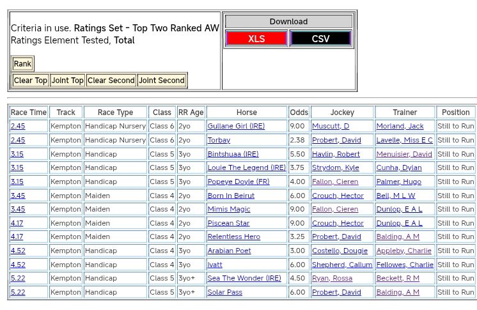This screenshot has height=310, width=477.
Task: Open Sea The Wonder (IRE) horse link
Action: (244, 279)
